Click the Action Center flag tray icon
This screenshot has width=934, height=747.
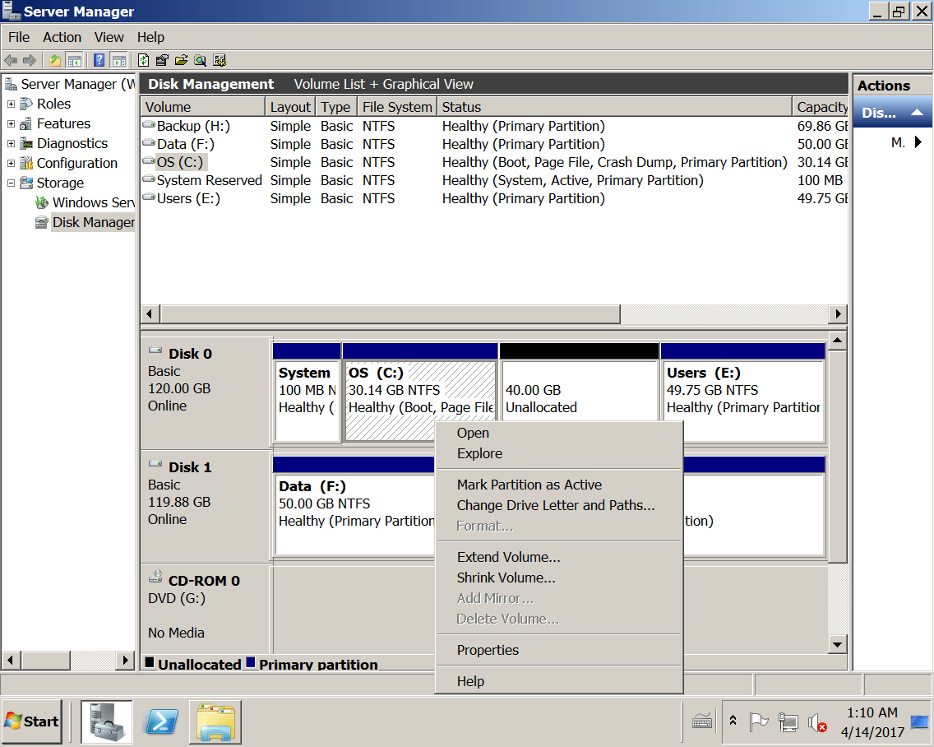coord(758,722)
